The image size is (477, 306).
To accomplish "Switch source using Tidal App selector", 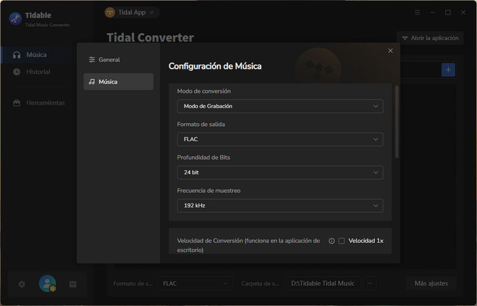I will pyautogui.click(x=132, y=13).
